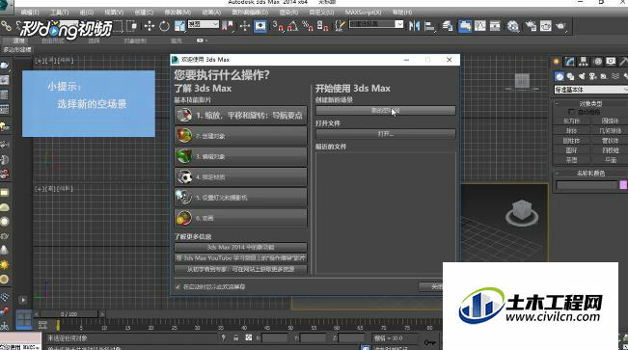Open the Rendered Frame Window icon
Image resolution: width=628 pixels, height=350 pixels.
545,26
